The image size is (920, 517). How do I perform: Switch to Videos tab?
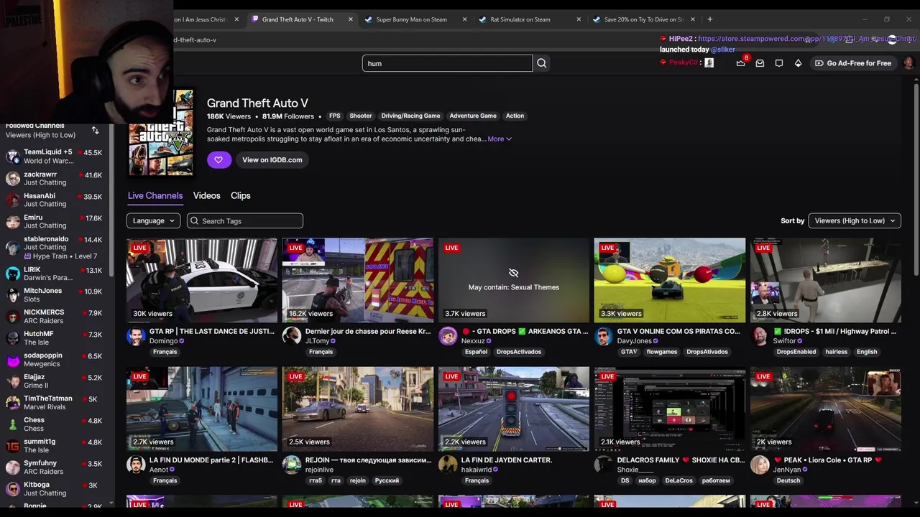click(206, 195)
